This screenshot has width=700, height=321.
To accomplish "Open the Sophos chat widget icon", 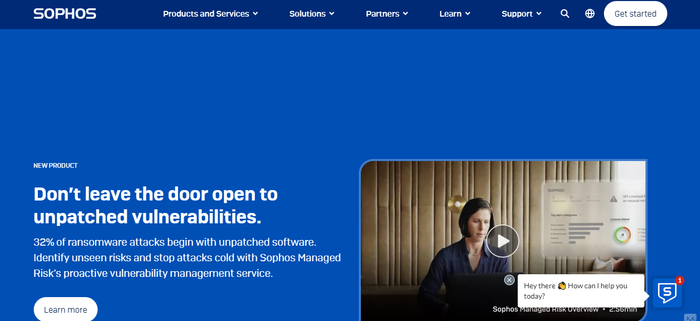I will click(x=667, y=293).
